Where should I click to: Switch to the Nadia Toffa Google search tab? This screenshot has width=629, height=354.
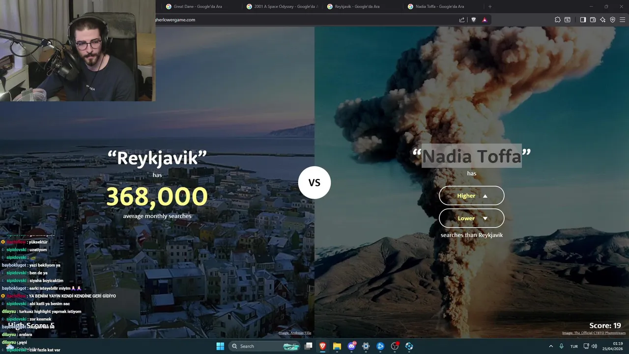click(x=443, y=6)
